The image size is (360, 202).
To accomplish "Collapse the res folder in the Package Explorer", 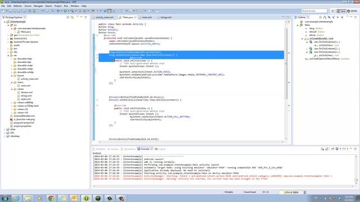I will 8,56.
